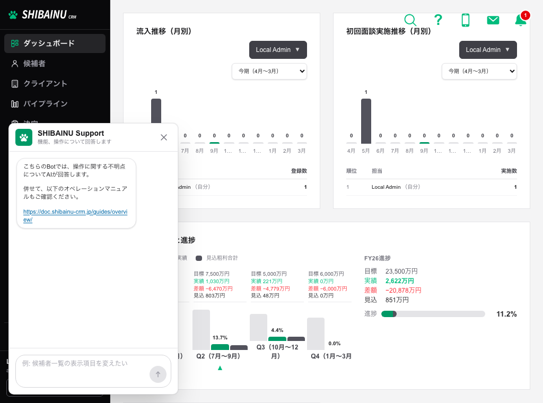Screen dimensions: 543x403
Task: Click the dashboard grid icon
Action: [x=14, y=43]
